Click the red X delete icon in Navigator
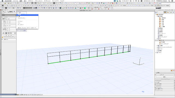Screen dimensions: 175x98 pos(174,71)
